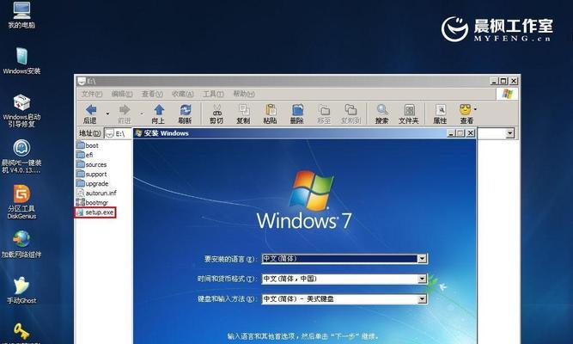Open Properties (属性) from toolbar
The image size is (573, 344).
coord(440,114)
